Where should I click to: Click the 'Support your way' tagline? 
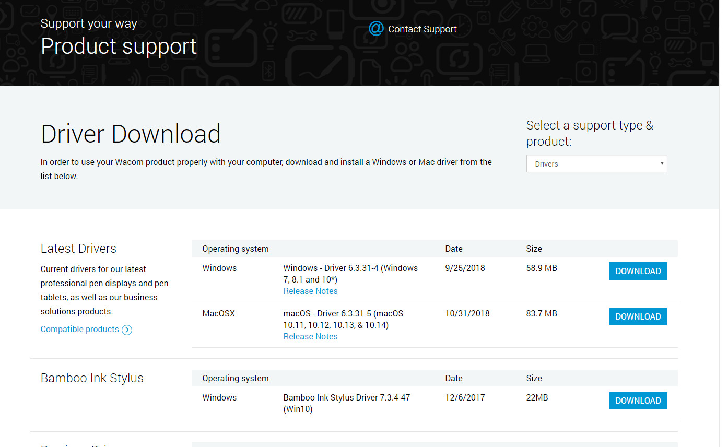(89, 23)
